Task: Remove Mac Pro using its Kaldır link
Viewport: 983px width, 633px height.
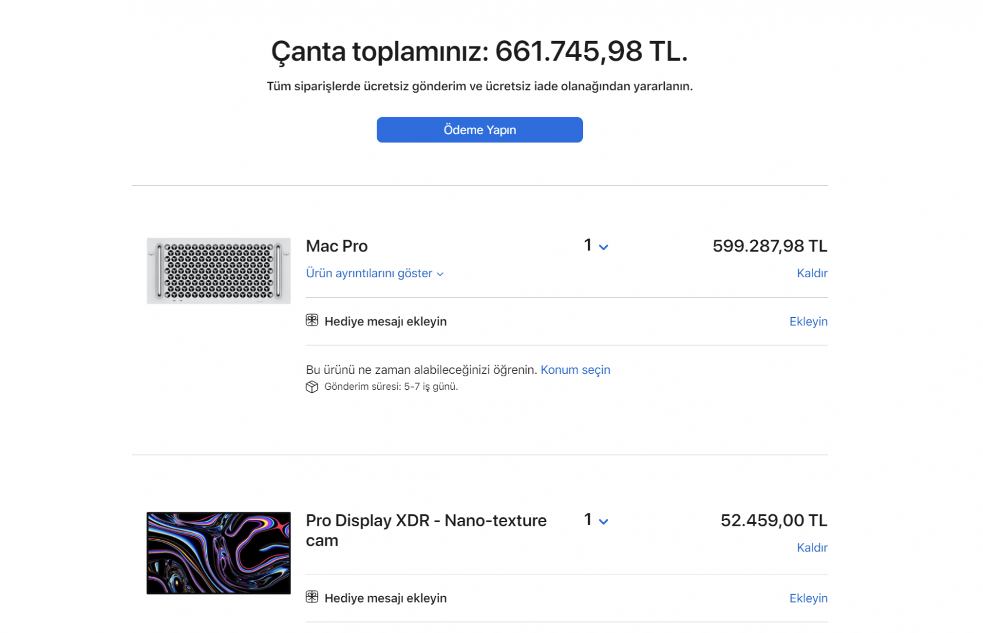Action: [811, 273]
